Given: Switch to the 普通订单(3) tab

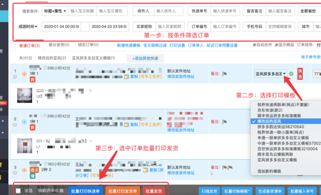Looking at the screenshot, I should pos(30,46).
